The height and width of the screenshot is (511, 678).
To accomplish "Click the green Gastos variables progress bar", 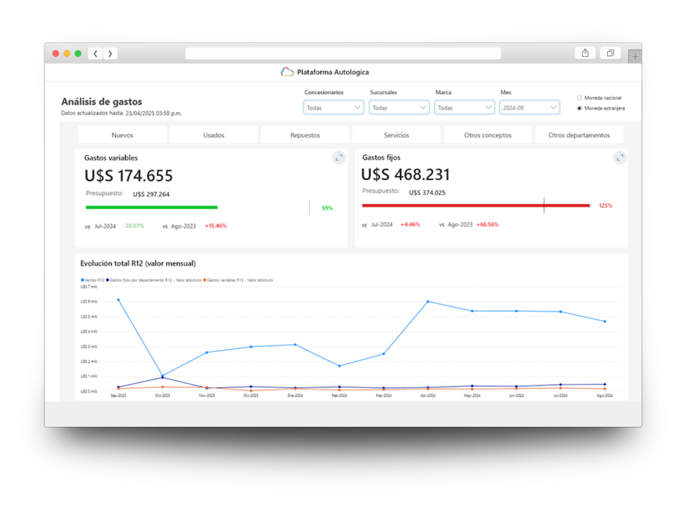I will point(152,208).
